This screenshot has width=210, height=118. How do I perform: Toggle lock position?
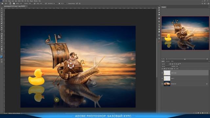click(168, 69)
